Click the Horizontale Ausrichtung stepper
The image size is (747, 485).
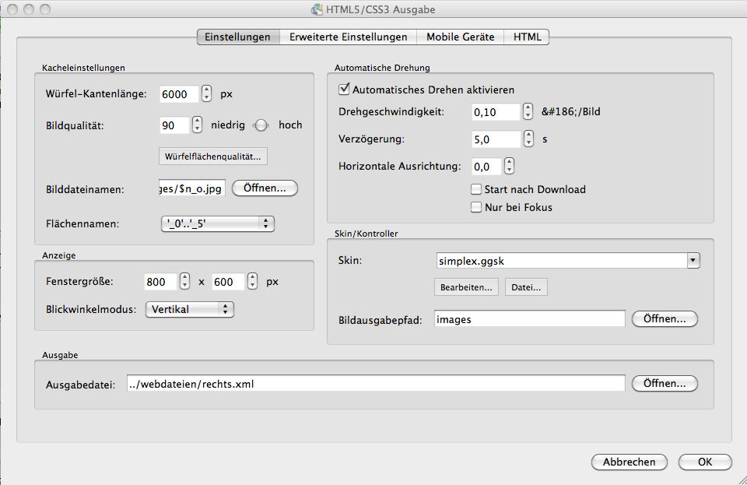509,167
